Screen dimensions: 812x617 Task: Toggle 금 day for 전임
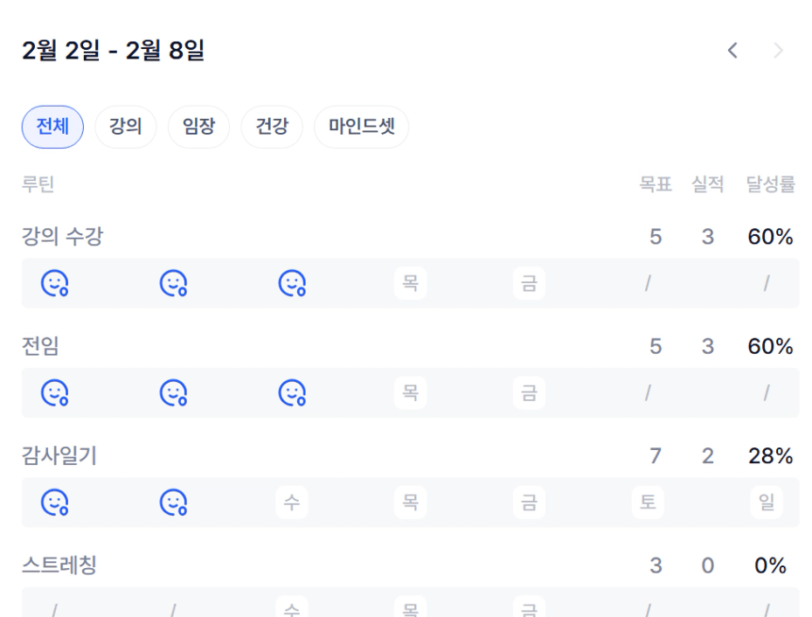coord(529,393)
